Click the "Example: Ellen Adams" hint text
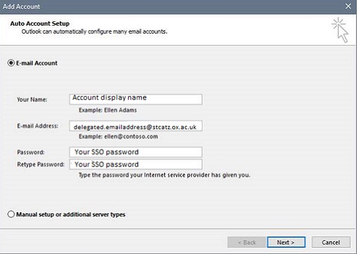 [108, 110]
